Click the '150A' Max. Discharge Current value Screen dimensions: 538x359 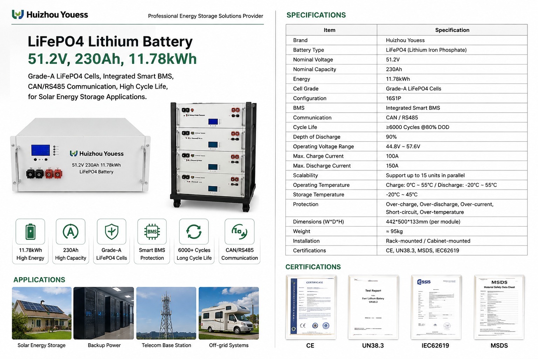click(x=392, y=166)
